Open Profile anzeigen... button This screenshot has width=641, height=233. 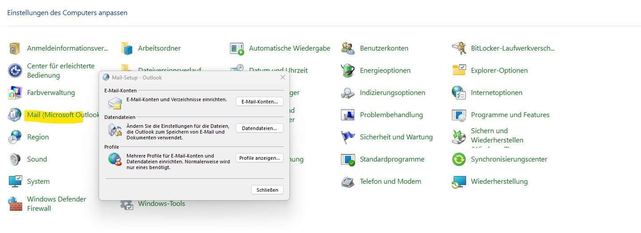click(259, 158)
